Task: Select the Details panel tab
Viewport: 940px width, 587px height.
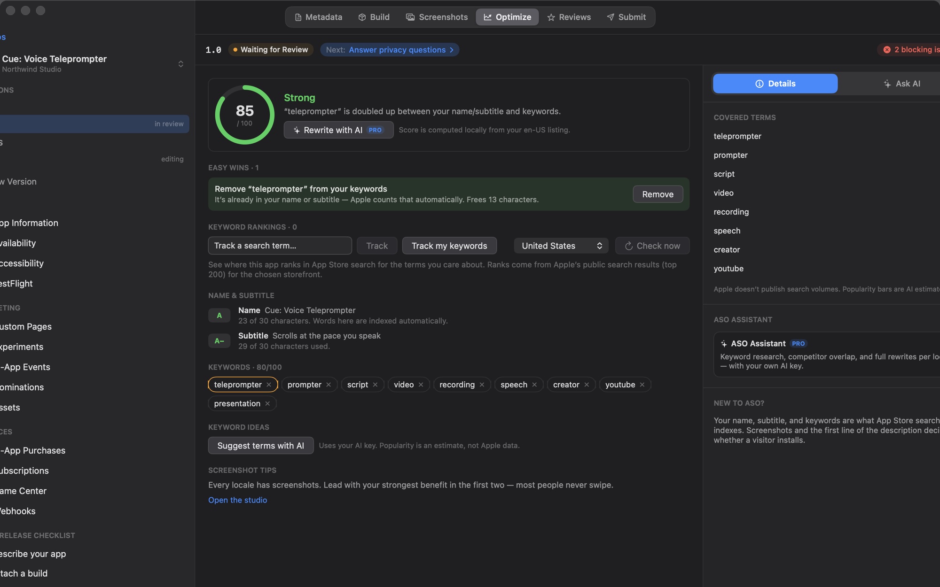Action: click(775, 84)
